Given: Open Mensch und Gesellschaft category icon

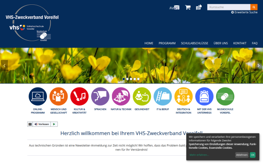Looking at the screenshot, I should click(x=59, y=96).
